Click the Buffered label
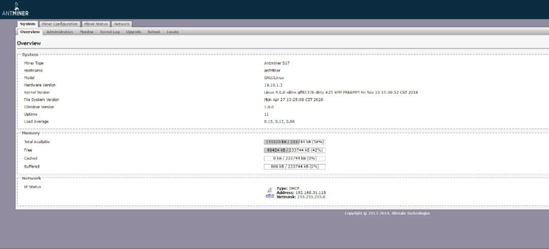The height and width of the screenshot is (249, 549). pyautogui.click(x=32, y=166)
